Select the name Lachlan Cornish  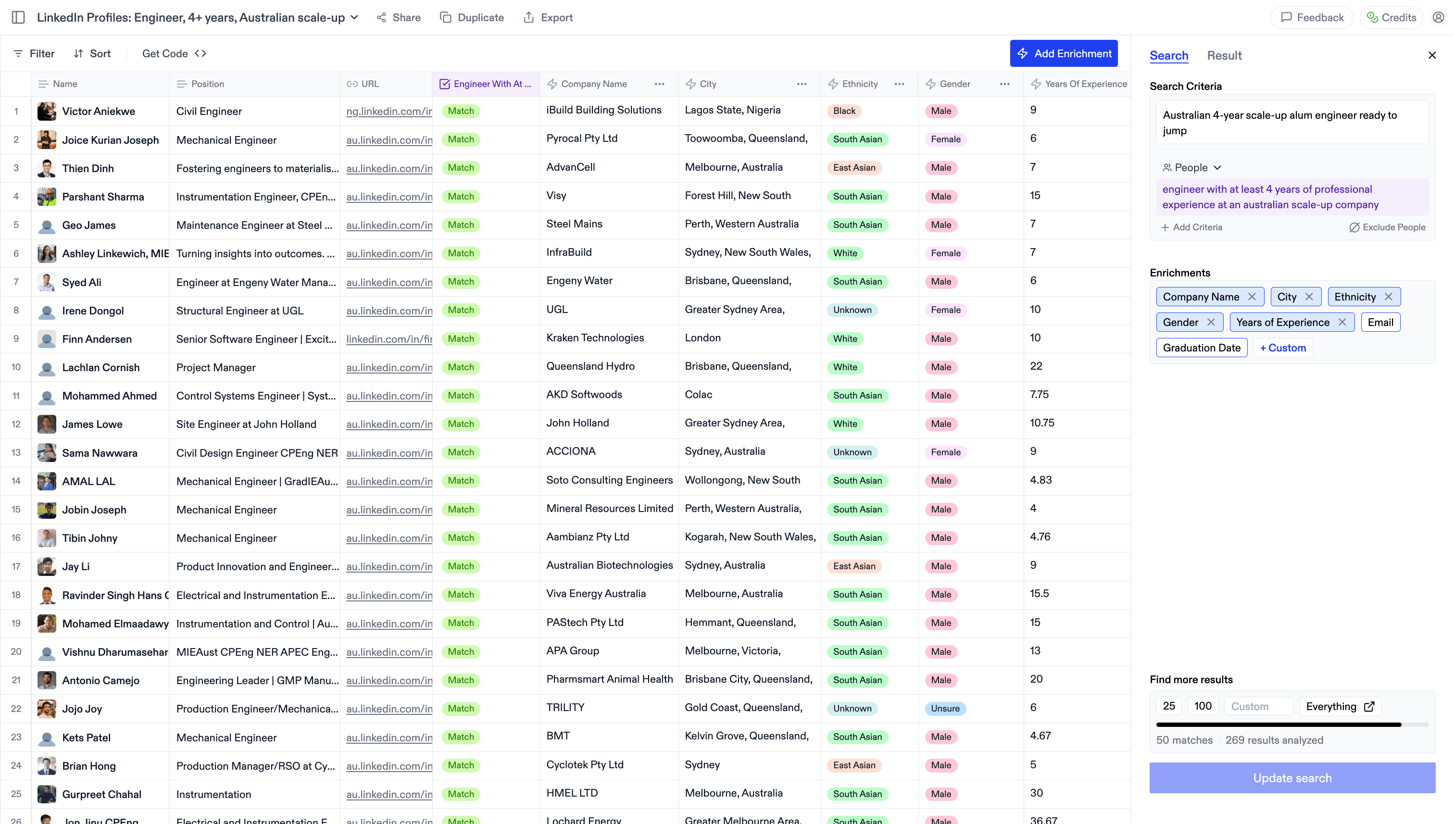tap(101, 367)
